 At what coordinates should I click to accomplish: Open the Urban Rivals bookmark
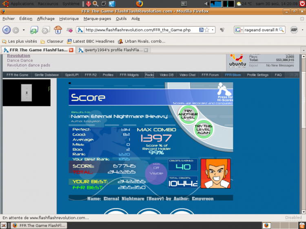click(x=142, y=41)
